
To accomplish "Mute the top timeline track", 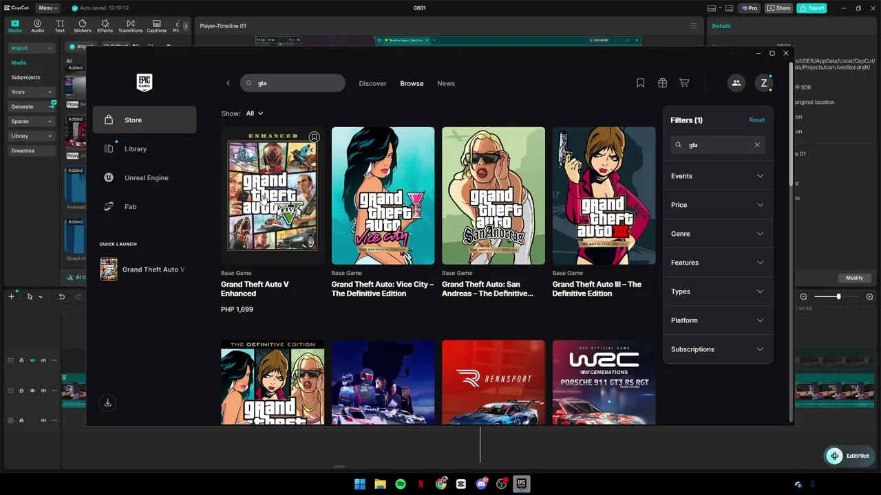I will pyautogui.click(x=43, y=360).
